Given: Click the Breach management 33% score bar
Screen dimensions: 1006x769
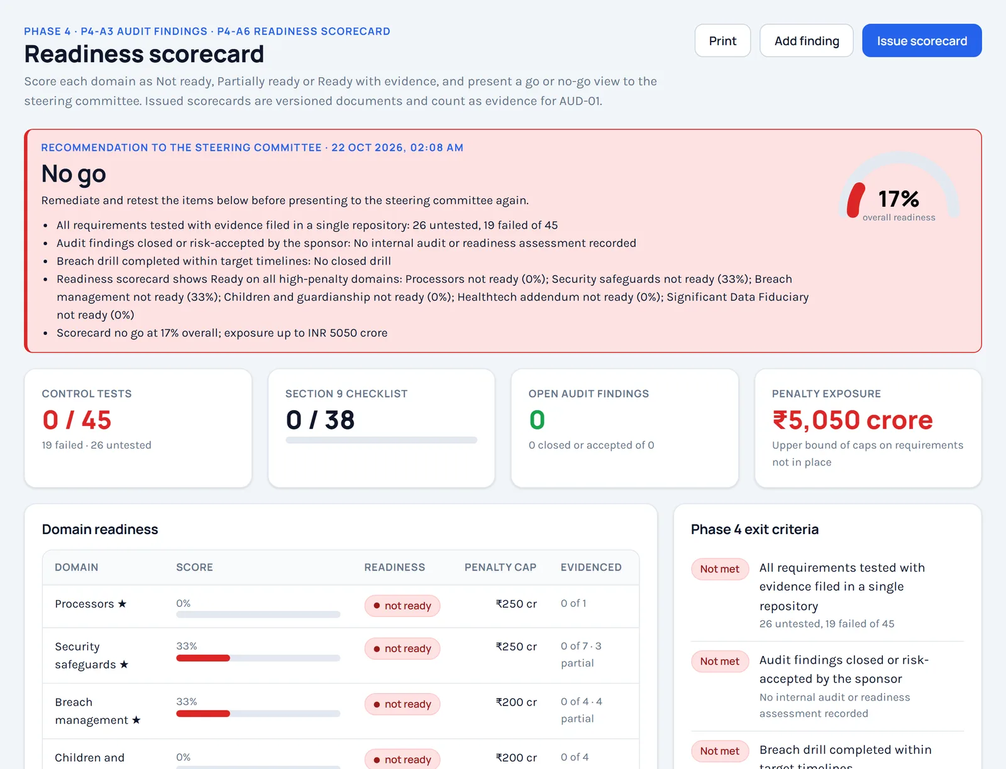Looking at the screenshot, I should coord(258,714).
